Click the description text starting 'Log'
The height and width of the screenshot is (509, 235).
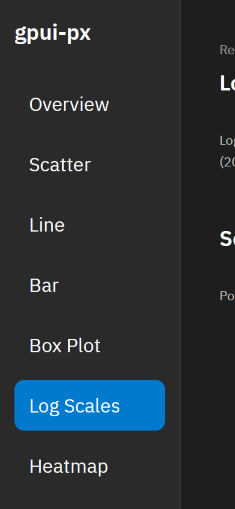tap(227, 141)
